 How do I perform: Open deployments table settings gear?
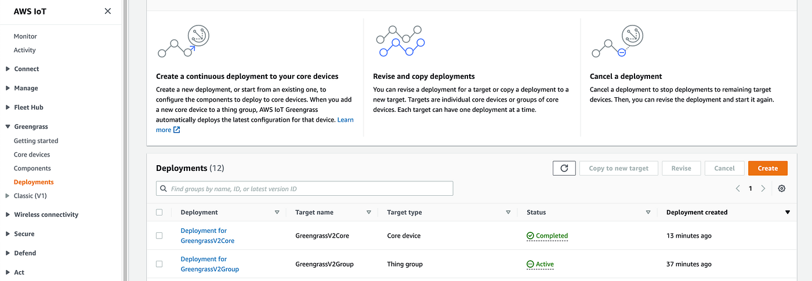coord(781,188)
